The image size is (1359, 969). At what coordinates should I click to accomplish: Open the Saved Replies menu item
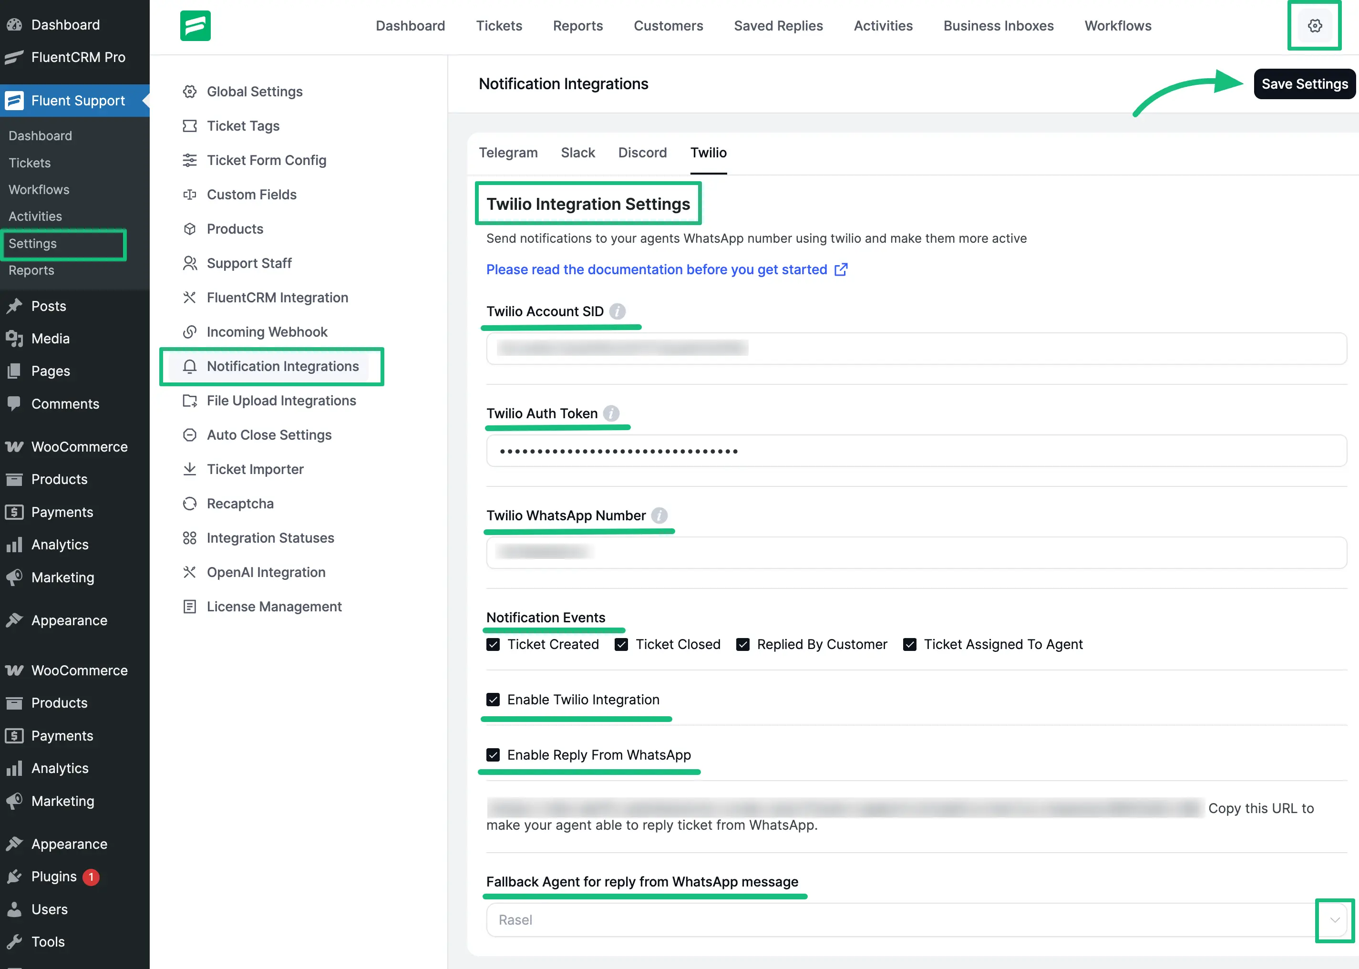tap(778, 26)
